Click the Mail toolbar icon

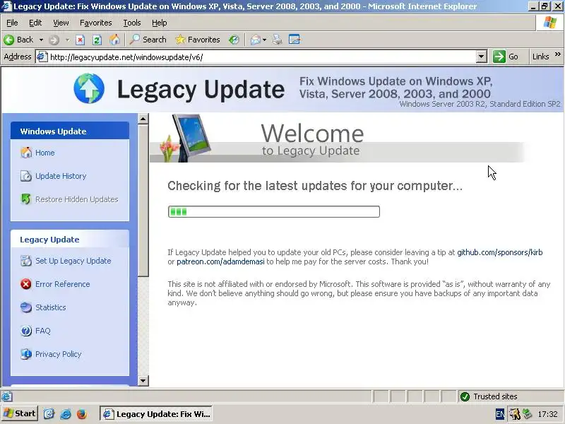tap(256, 40)
